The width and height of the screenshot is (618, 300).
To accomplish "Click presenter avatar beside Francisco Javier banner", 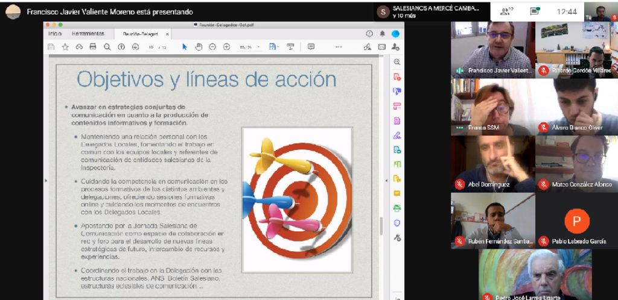I will tap(13, 12).
